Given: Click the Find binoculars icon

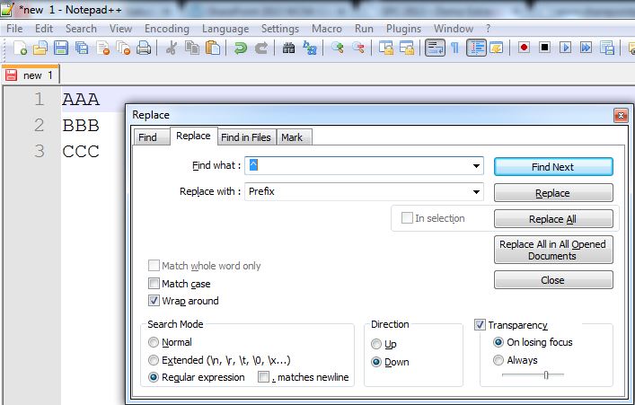Looking at the screenshot, I should pos(288,48).
